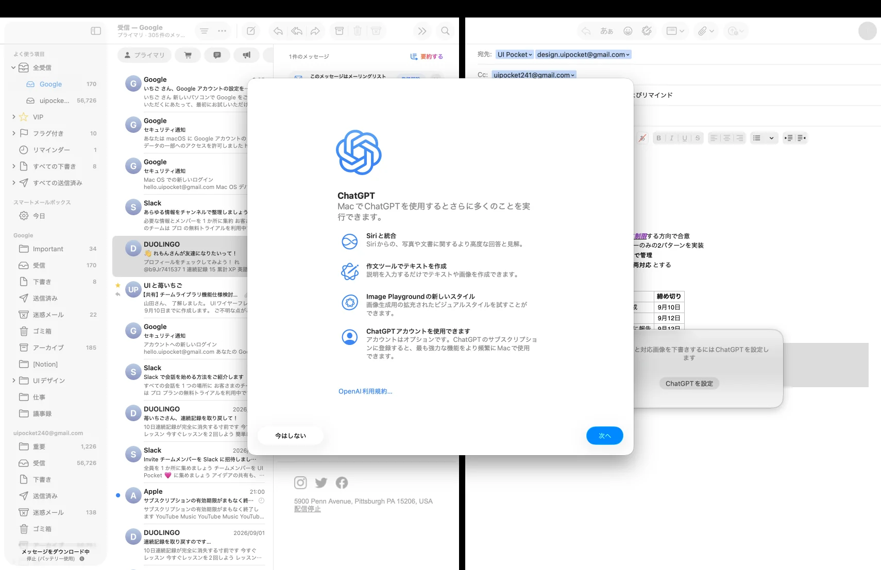881x570 pixels.
Task: Select the speech bubble updates category tab
Action: click(x=217, y=55)
